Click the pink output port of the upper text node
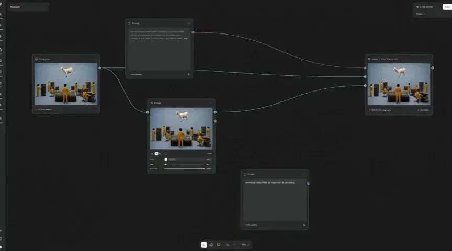The image size is (452, 251). click(x=193, y=32)
